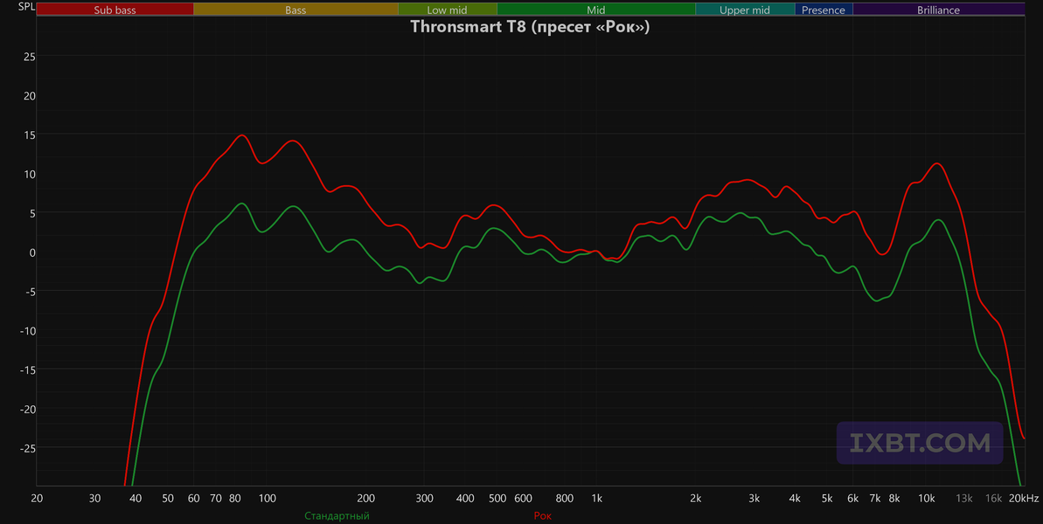Click the Sub bass band label

[x=115, y=10]
